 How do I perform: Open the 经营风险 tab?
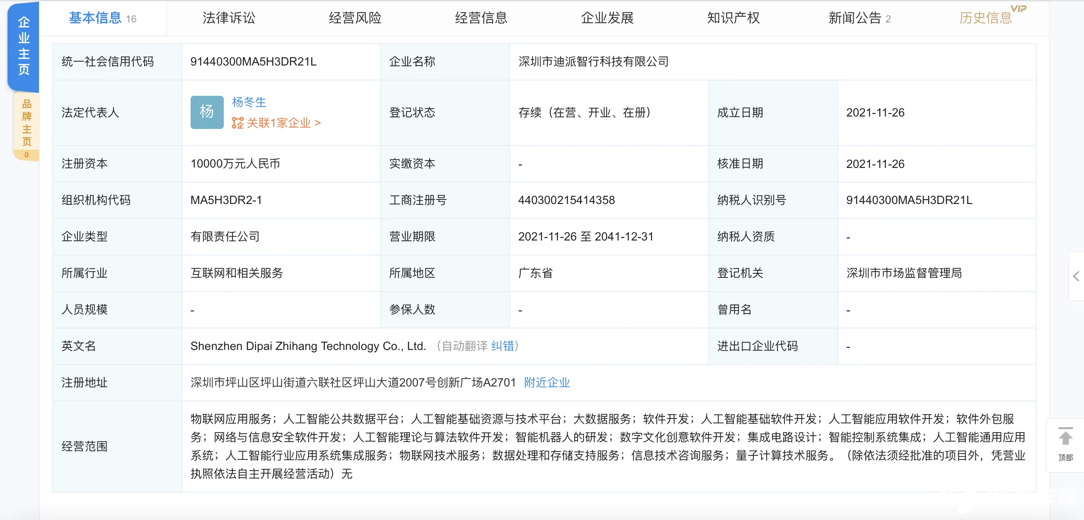(x=355, y=18)
